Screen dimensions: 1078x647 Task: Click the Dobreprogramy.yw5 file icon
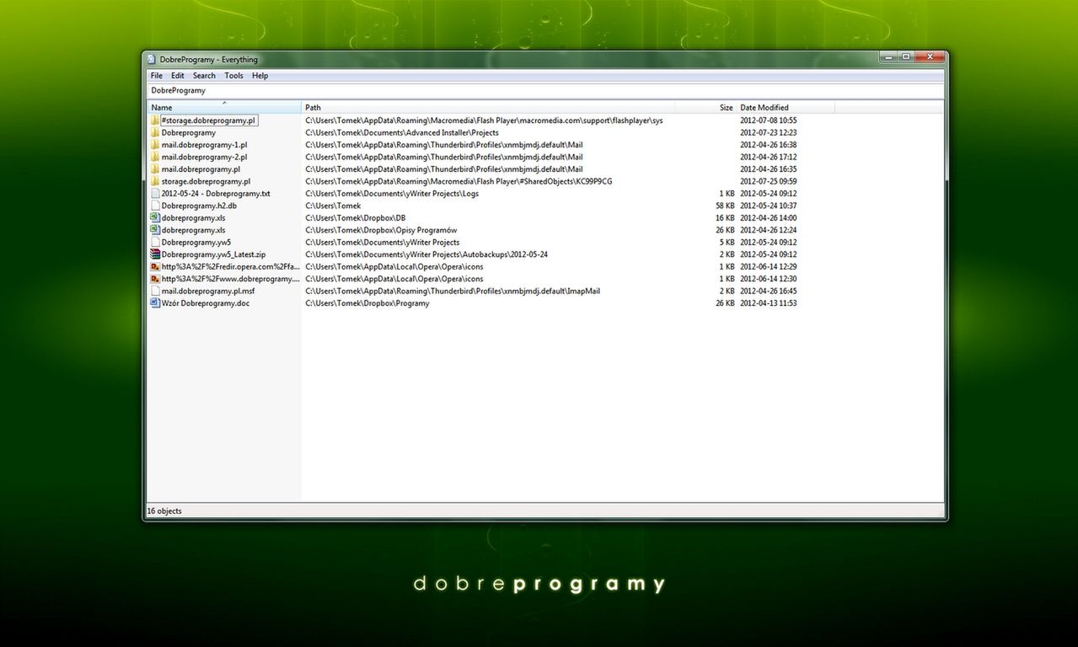(155, 242)
